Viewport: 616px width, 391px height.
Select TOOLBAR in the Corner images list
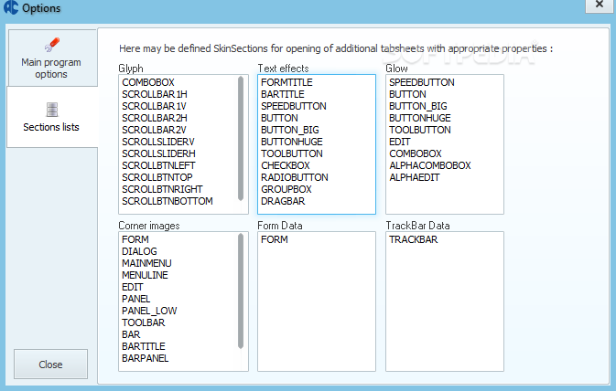pyautogui.click(x=143, y=322)
